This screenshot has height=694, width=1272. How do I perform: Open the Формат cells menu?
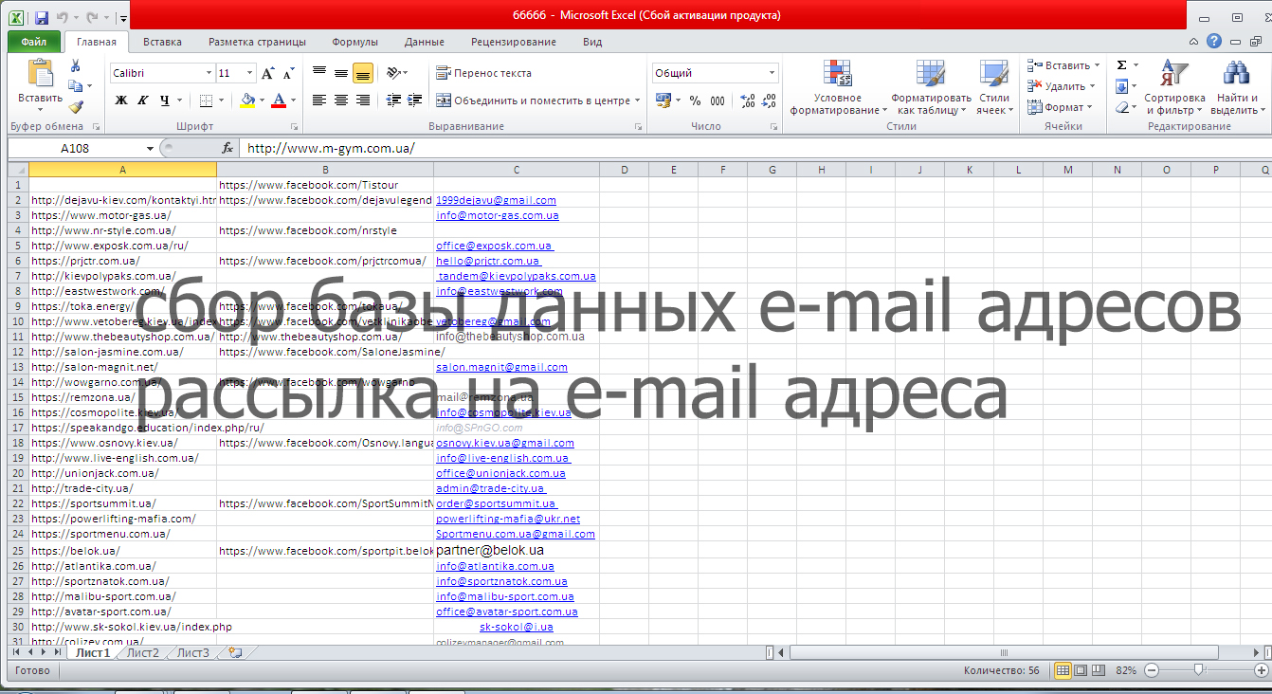(x=1061, y=107)
